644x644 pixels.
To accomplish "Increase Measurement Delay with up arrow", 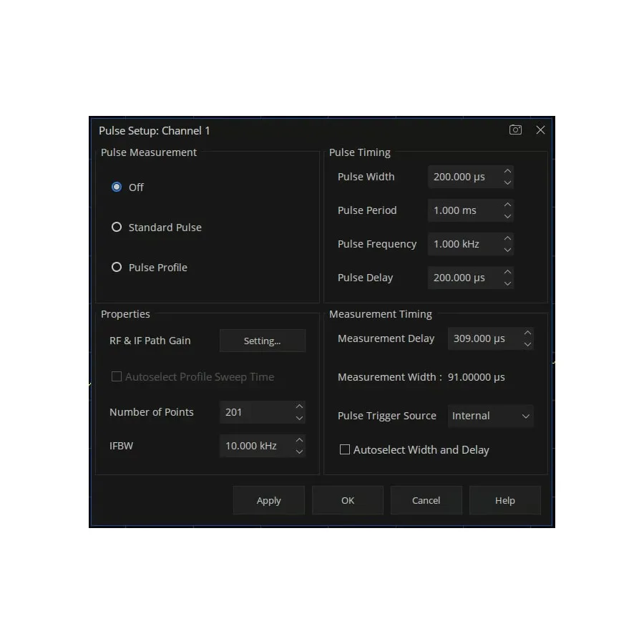I will click(527, 333).
